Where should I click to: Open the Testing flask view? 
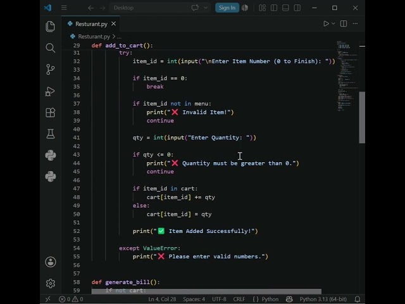tap(51, 134)
